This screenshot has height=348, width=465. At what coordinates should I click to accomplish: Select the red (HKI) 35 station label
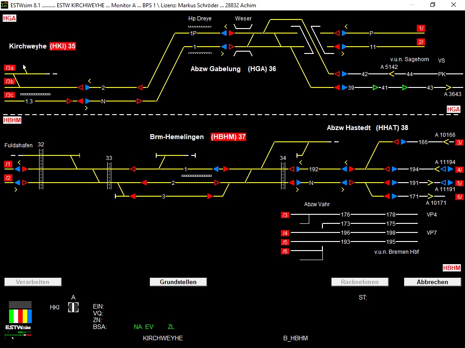[63, 46]
